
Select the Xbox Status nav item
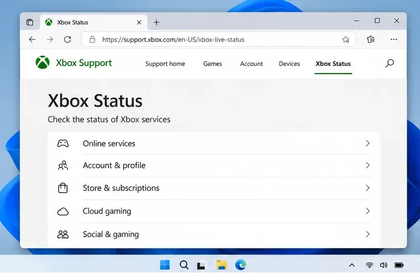(x=333, y=64)
